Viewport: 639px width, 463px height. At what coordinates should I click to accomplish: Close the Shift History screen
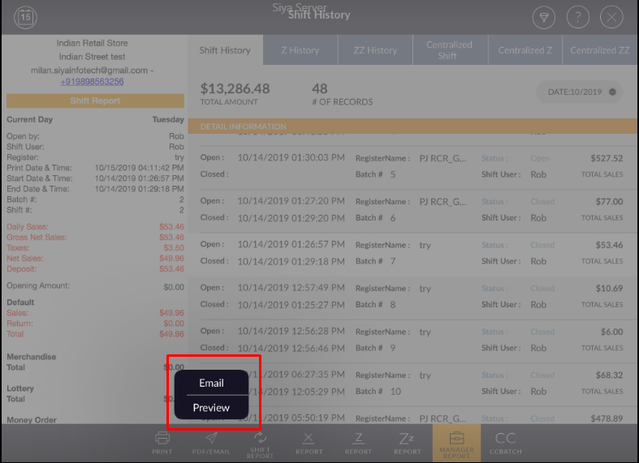(611, 17)
